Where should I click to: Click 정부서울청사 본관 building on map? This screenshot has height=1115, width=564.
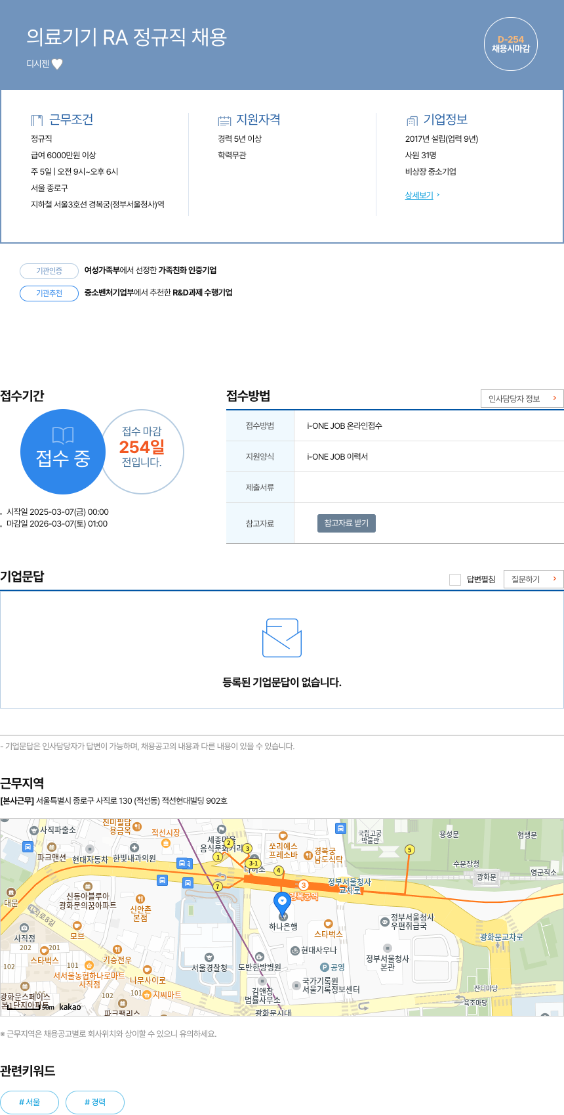(x=388, y=963)
